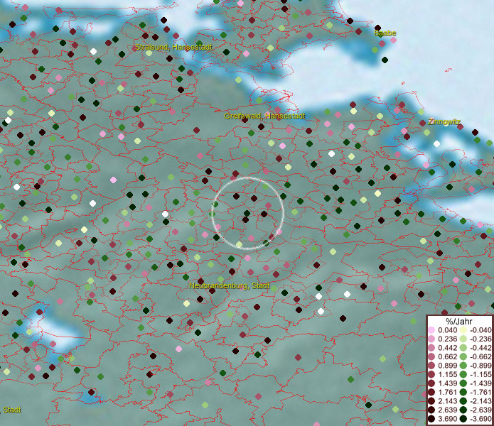Pick the 3.690 darkest red legend swatch

(431, 419)
